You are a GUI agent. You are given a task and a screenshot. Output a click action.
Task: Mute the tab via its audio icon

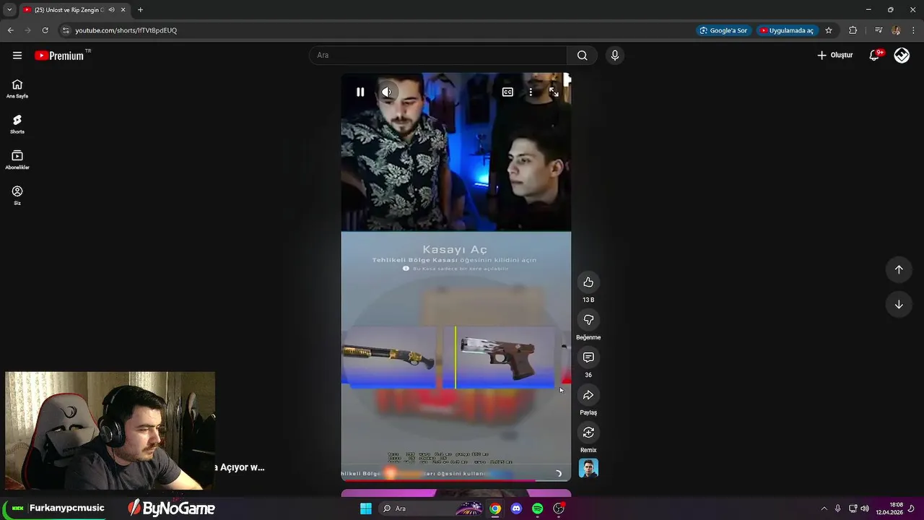(111, 9)
